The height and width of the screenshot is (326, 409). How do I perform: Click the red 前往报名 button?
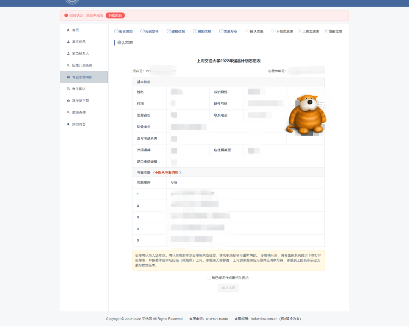(115, 15)
